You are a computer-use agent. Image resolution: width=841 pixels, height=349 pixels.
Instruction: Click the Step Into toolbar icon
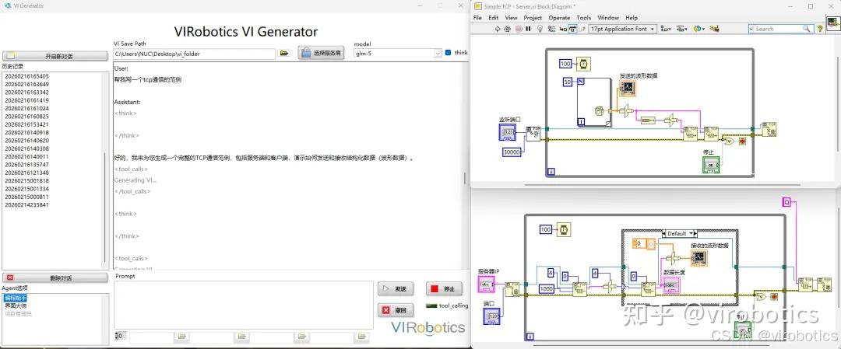[x=563, y=29]
